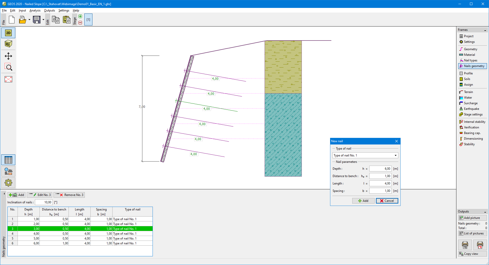Cancel the New nail dialog
The height and width of the screenshot is (265, 489).
(x=387, y=201)
